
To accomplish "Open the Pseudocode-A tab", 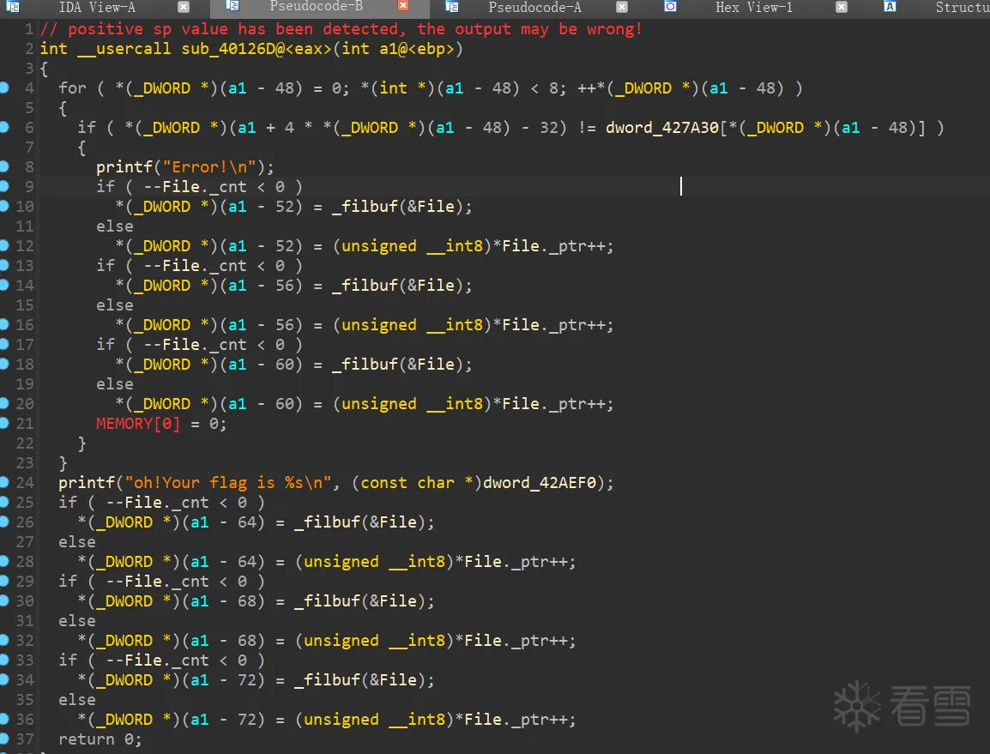I will pos(534,8).
